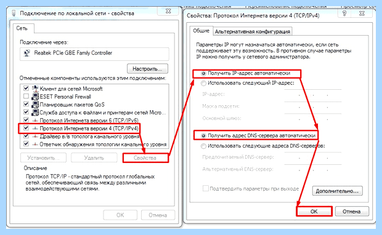Select the ESET Personal Firewall row text
This screenshot has width=382, height=235.
(x=65, y=97)
